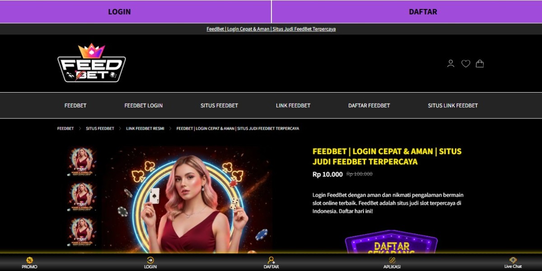Select FEEDBET in the navigation menu
The height and width of the screenshot is (271, 542).
click(75, 106)
